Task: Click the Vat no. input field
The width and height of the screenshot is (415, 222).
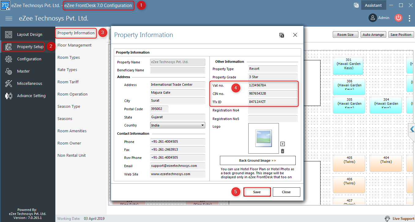Action: 273,85
